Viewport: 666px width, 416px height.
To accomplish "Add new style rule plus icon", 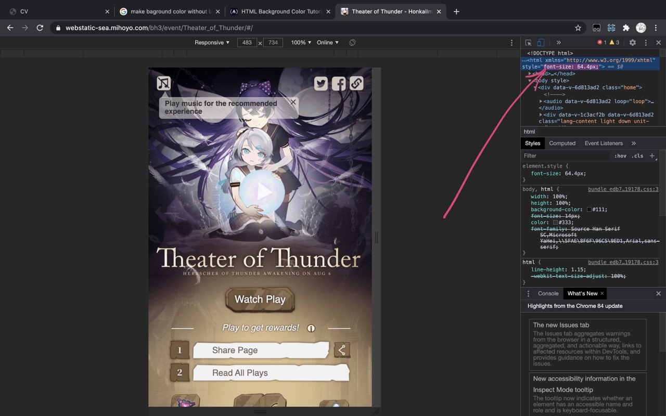I will (x=652, y=155).
